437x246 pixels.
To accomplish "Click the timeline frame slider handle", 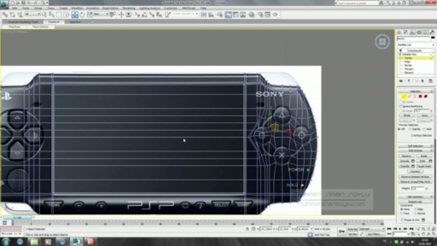I will pyautogui.click(x=17, y=218).
